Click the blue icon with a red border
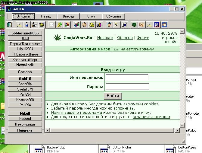 [157, 25]
